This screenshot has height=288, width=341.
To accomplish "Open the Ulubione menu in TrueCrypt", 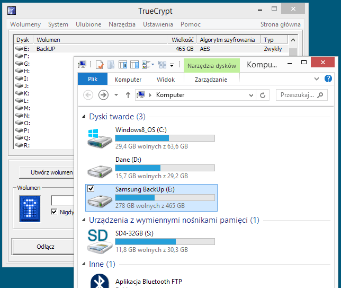I will [88, 24].
